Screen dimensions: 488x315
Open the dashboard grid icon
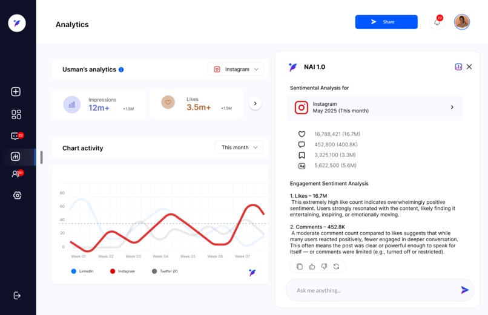point(16,114)
